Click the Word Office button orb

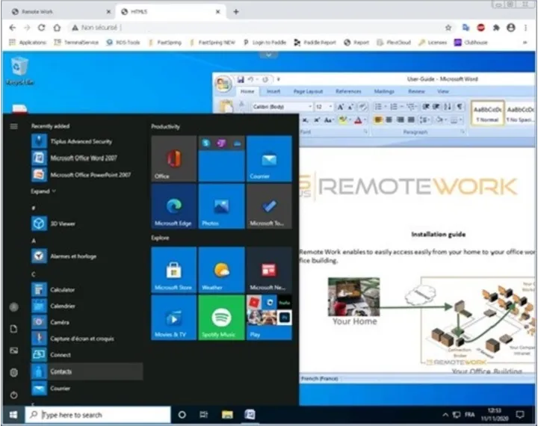223,84
